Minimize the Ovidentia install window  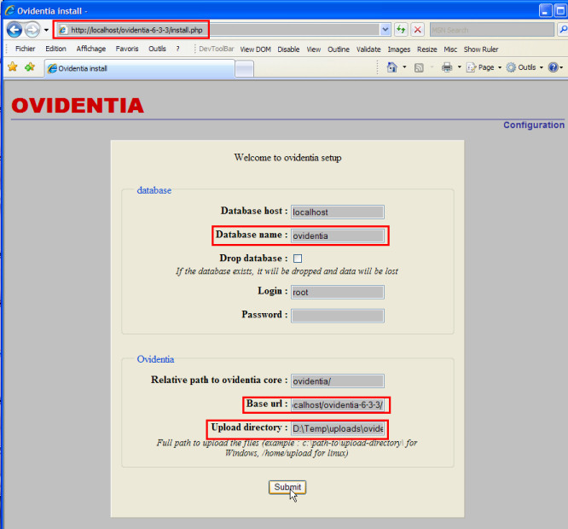pyautogui.click(x=545, y=10)
